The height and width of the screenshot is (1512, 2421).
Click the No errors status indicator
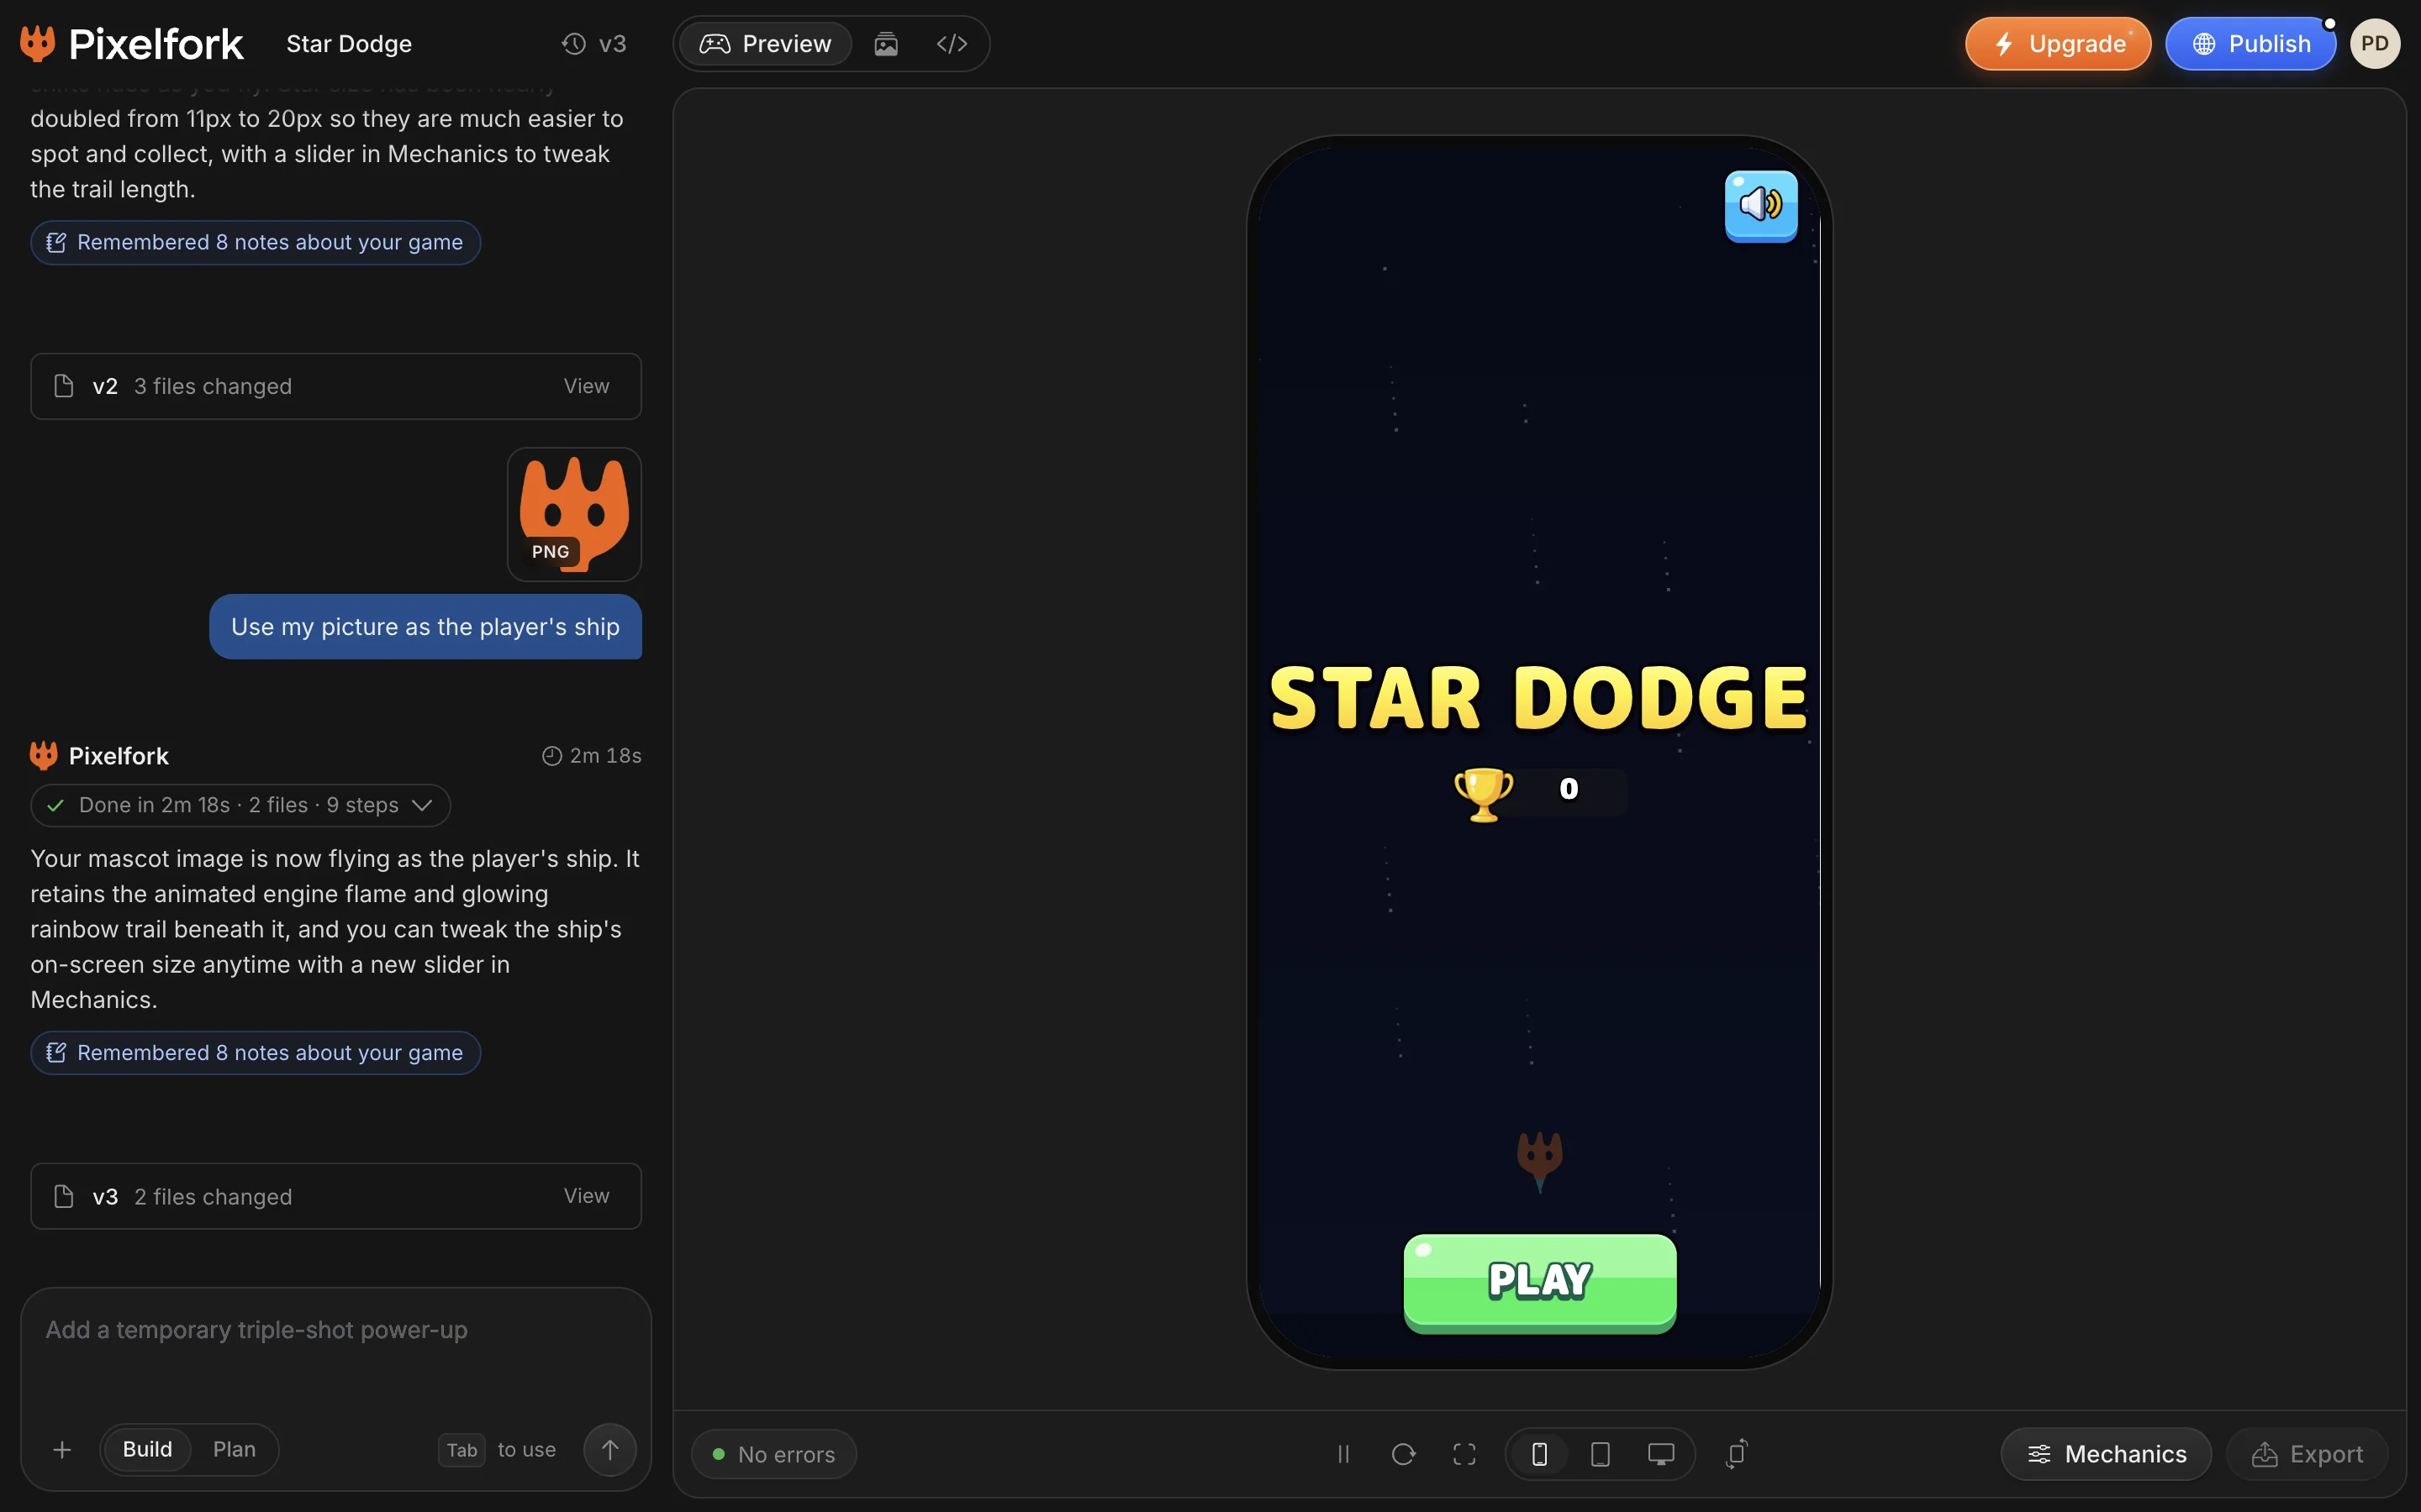(773, 1454)
